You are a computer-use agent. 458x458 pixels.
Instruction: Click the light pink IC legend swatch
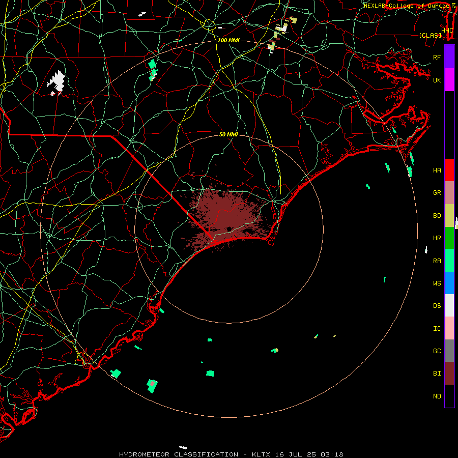point(449,328)
